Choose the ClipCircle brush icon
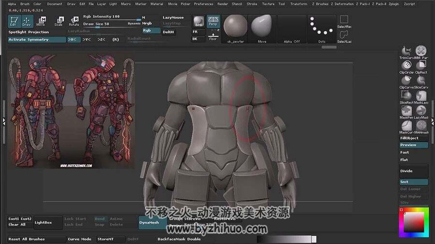Image resolution: width=435 pixels, height=244 pixels. (x=406, y=67)
